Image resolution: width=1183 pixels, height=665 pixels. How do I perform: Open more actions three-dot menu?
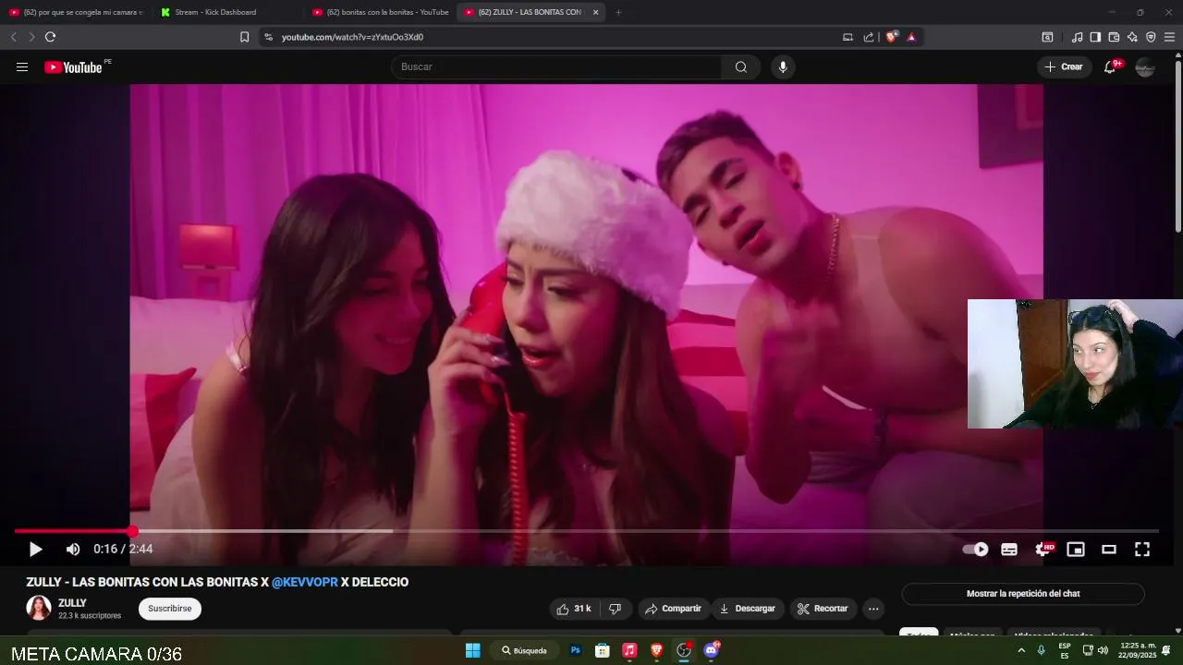pyautogui.click(x=873, y=609)
